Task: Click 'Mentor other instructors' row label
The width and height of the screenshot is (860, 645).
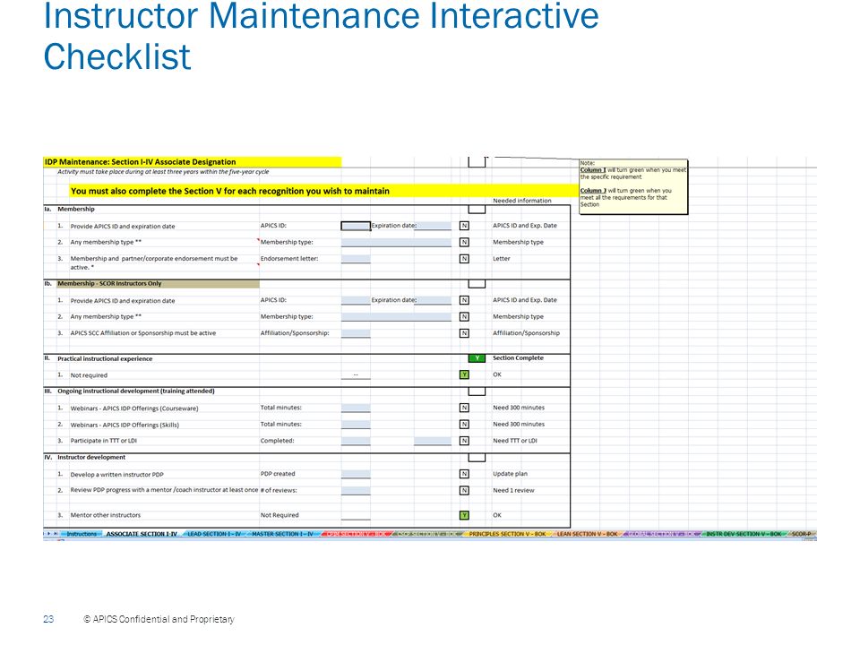Action: click(106, 515)
